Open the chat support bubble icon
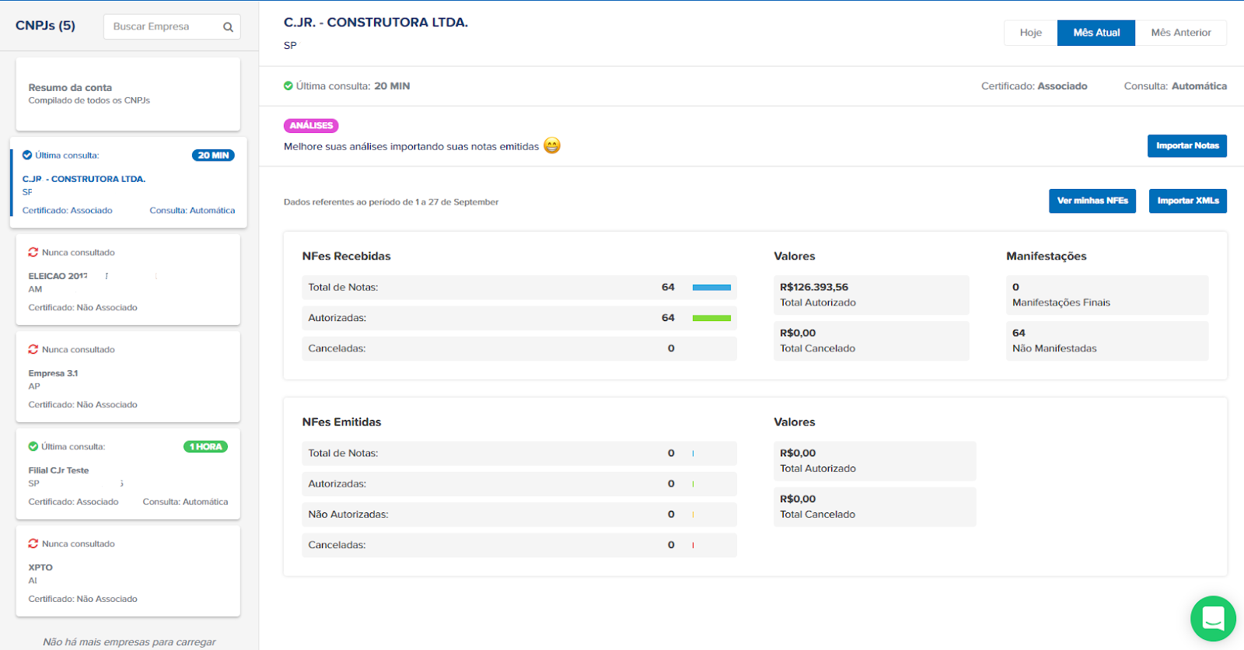Screen dimensions: 1244x650 pyautogui.click(x=1213, y=619)
